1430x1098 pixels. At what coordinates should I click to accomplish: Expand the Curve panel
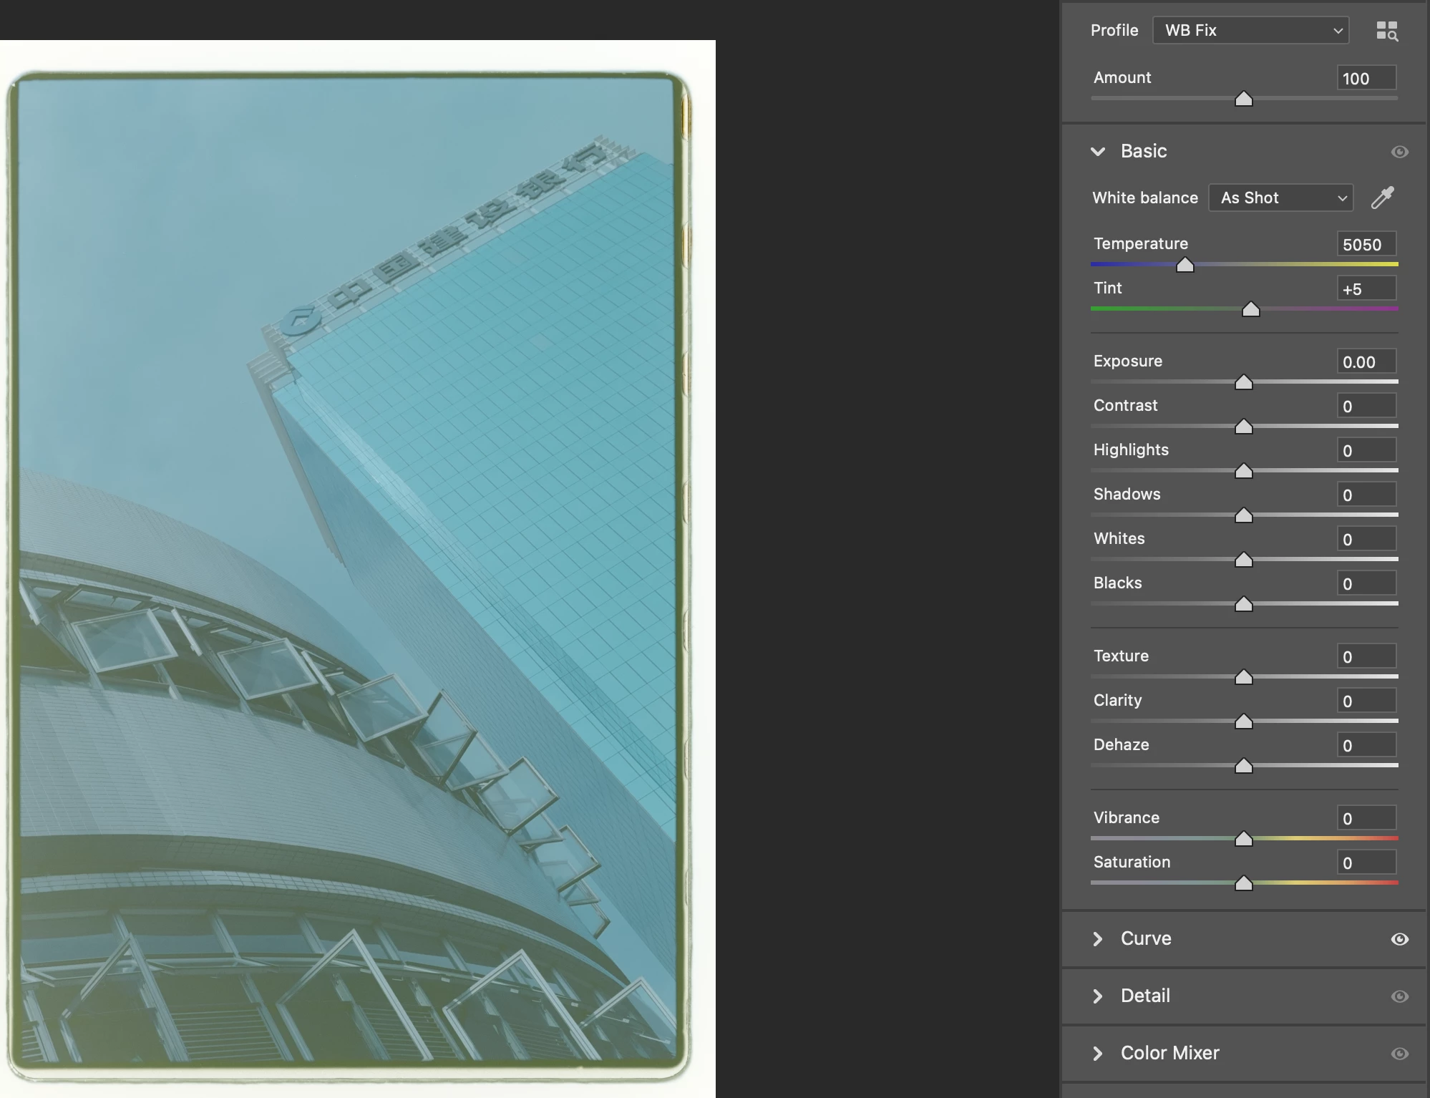click(1098, 939)
